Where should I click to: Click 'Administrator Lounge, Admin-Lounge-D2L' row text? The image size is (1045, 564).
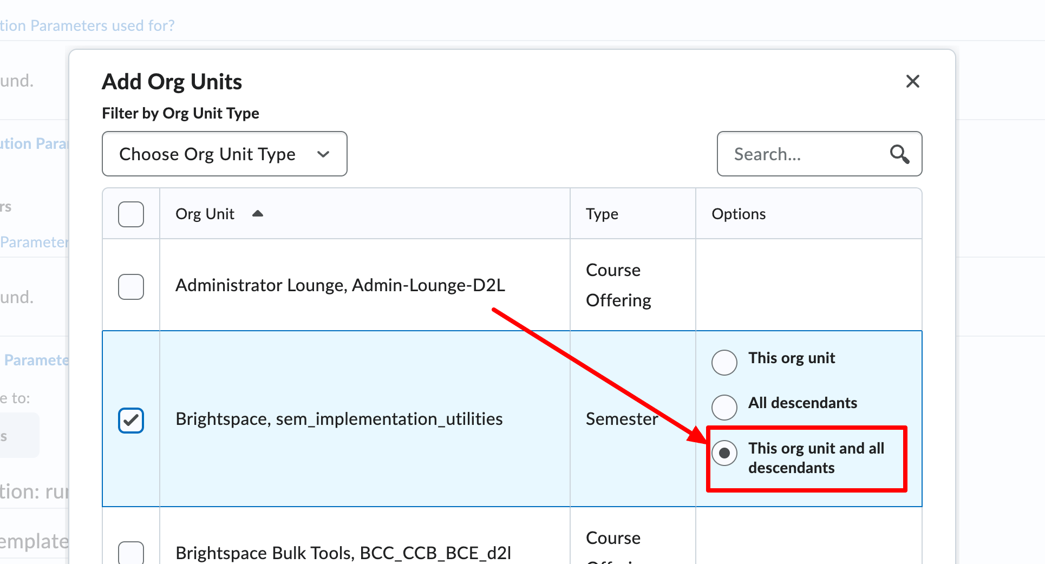340,285
